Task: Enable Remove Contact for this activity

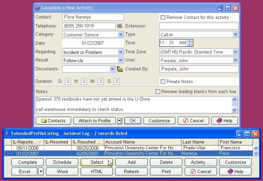Action: 163,17
